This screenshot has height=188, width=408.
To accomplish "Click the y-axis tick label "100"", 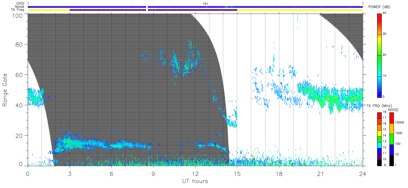I will (x=18, y=16).
